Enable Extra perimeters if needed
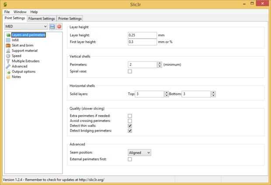The image size is (271, 185). click(130, 116)
